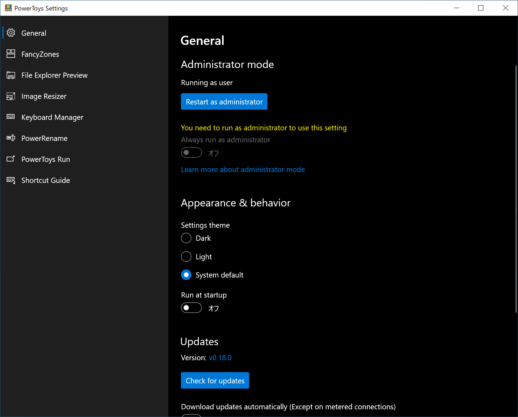Click the PowerToys Run icon
This screenshot has height=417, width=518.
point(11,159)
